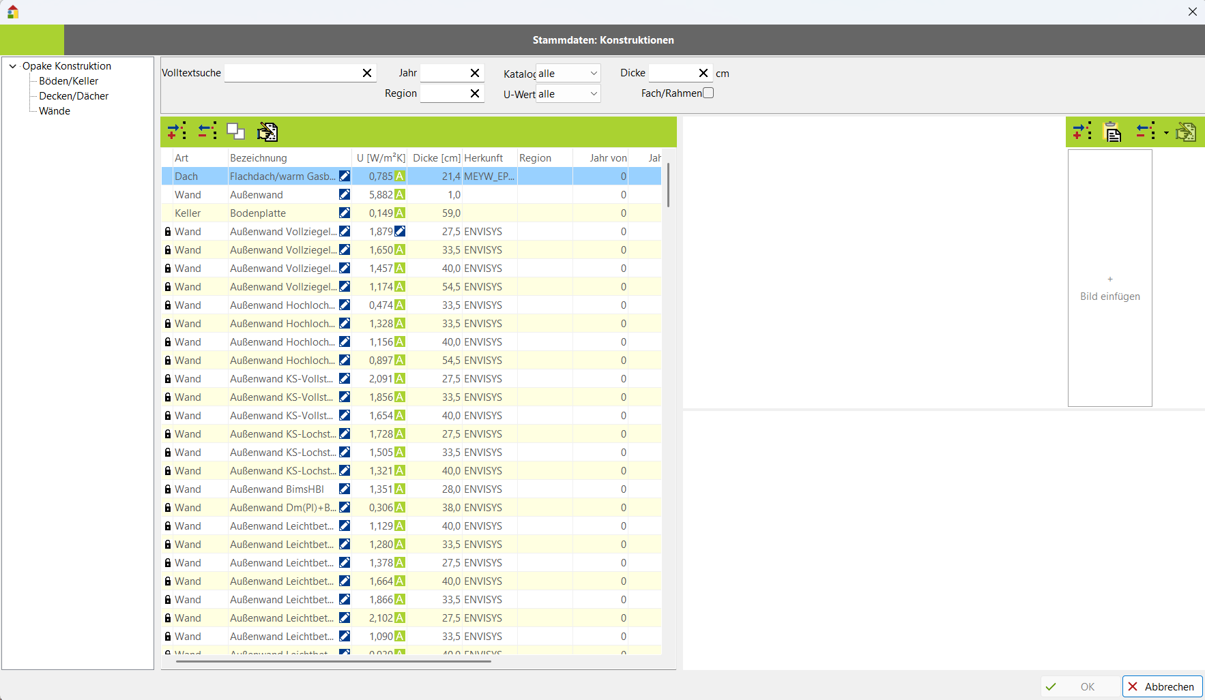Click the Abbrechen button

(x=1162, y=686)
